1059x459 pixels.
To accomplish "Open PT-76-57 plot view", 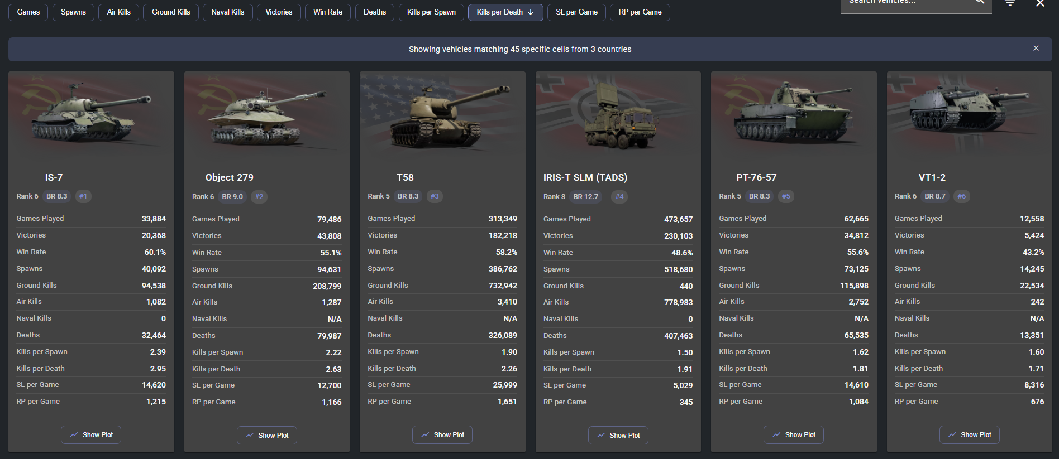I will pyautogui.click(x=793, y=435).
